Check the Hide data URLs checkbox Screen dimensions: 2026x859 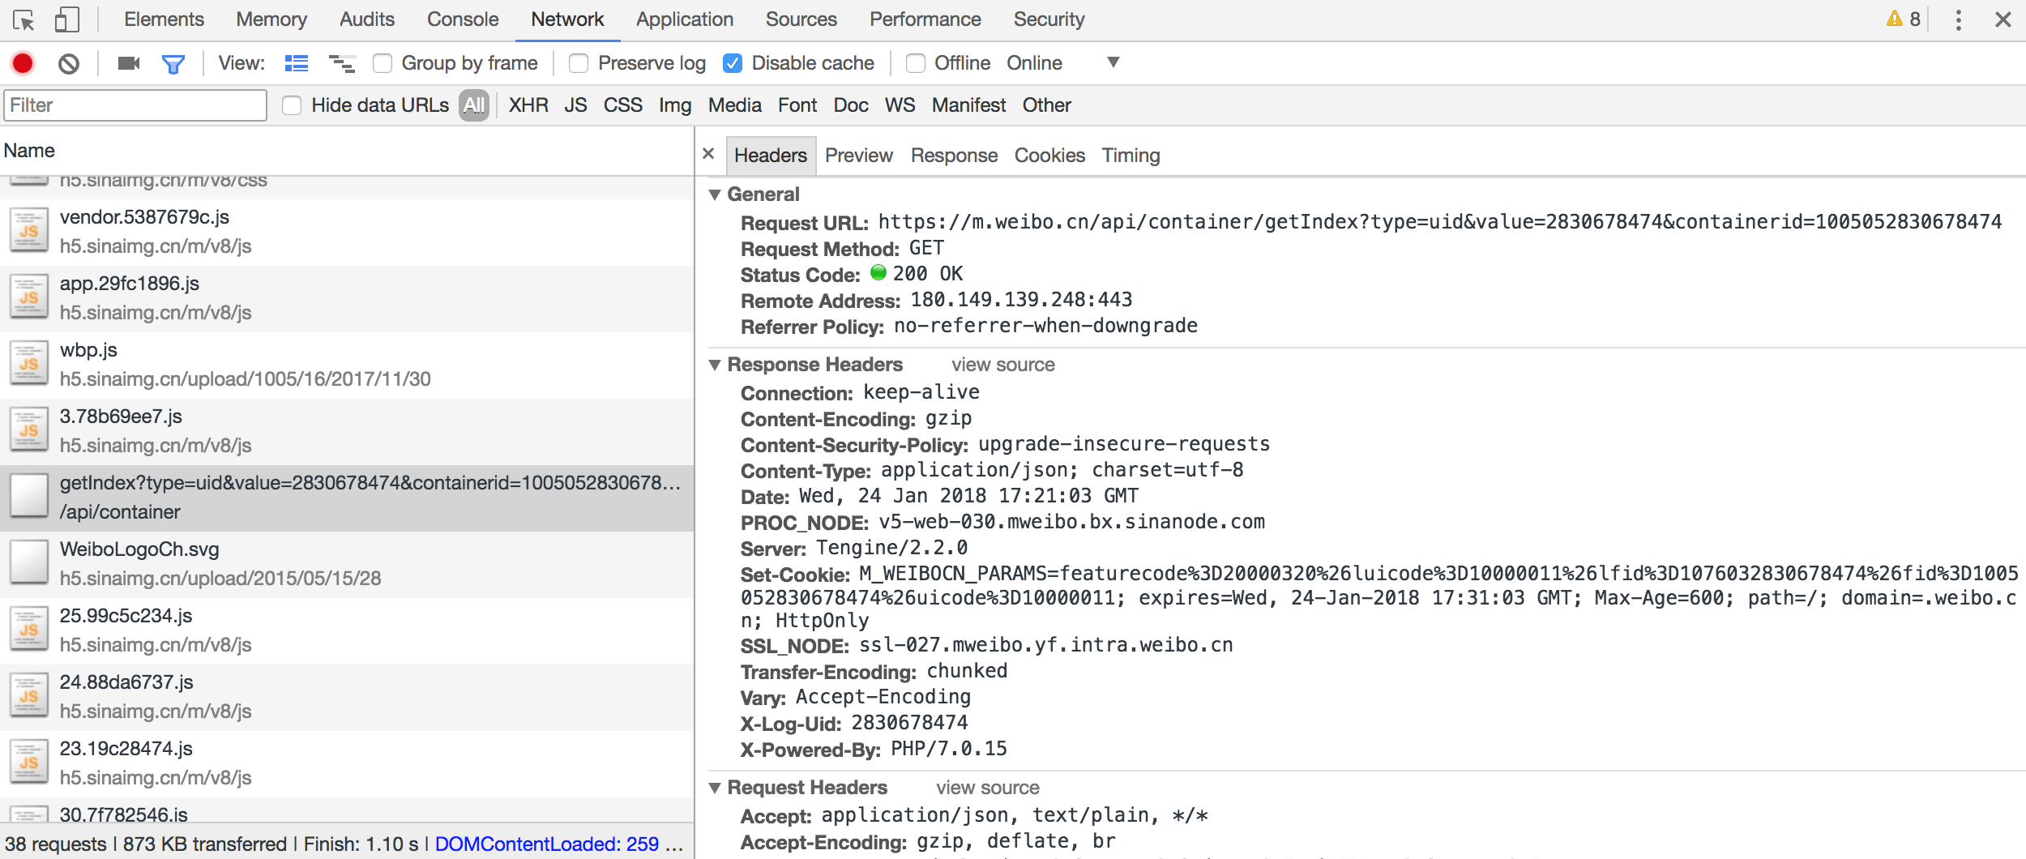tap(292, 105)
